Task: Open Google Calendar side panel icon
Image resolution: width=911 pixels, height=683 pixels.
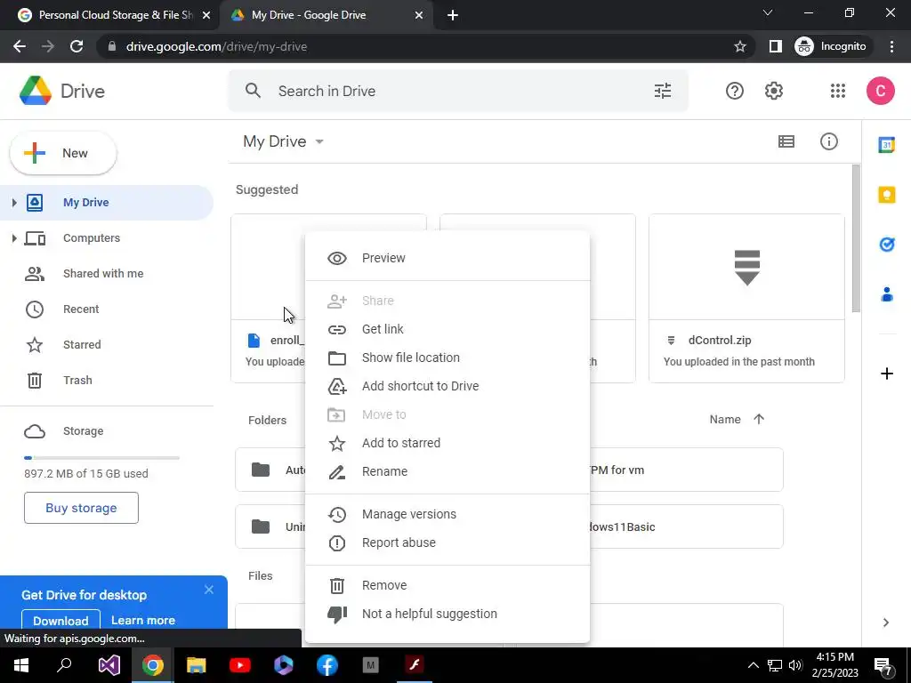Action: coord(887,145)
